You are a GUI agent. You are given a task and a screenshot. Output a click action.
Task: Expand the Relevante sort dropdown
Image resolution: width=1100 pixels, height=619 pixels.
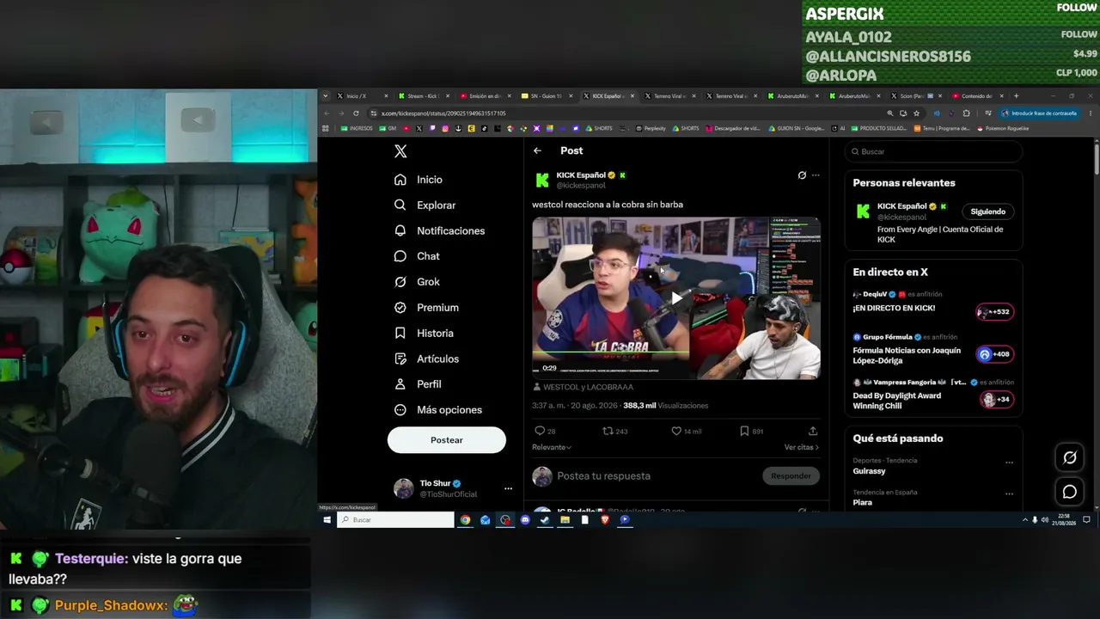tap(552, 447)
